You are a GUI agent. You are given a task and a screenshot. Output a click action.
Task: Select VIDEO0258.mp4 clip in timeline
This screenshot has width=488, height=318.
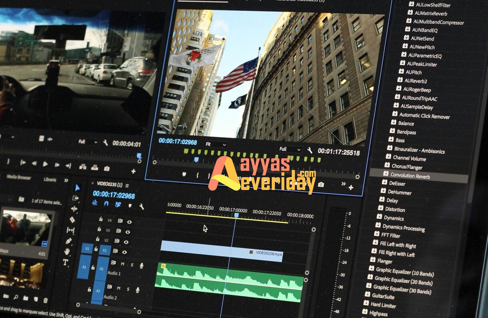pos(222,251)
